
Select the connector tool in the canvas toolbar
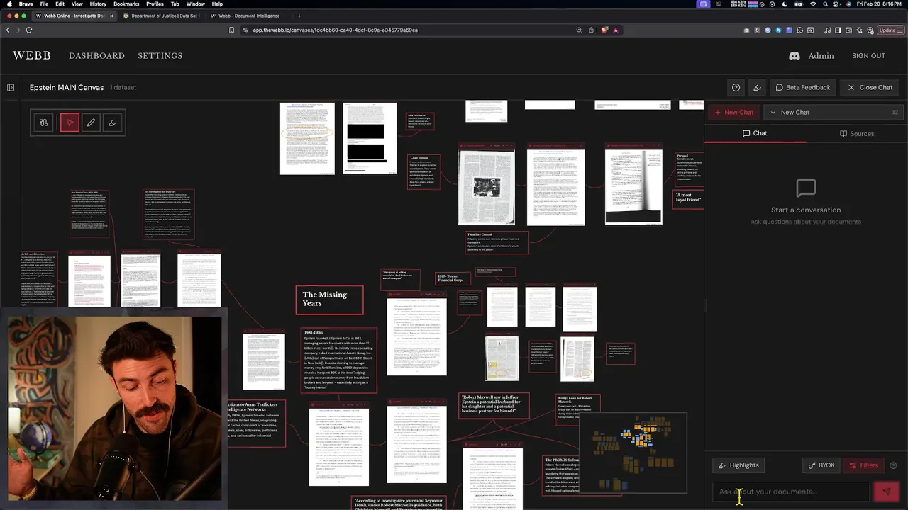(x=44, y=123)
